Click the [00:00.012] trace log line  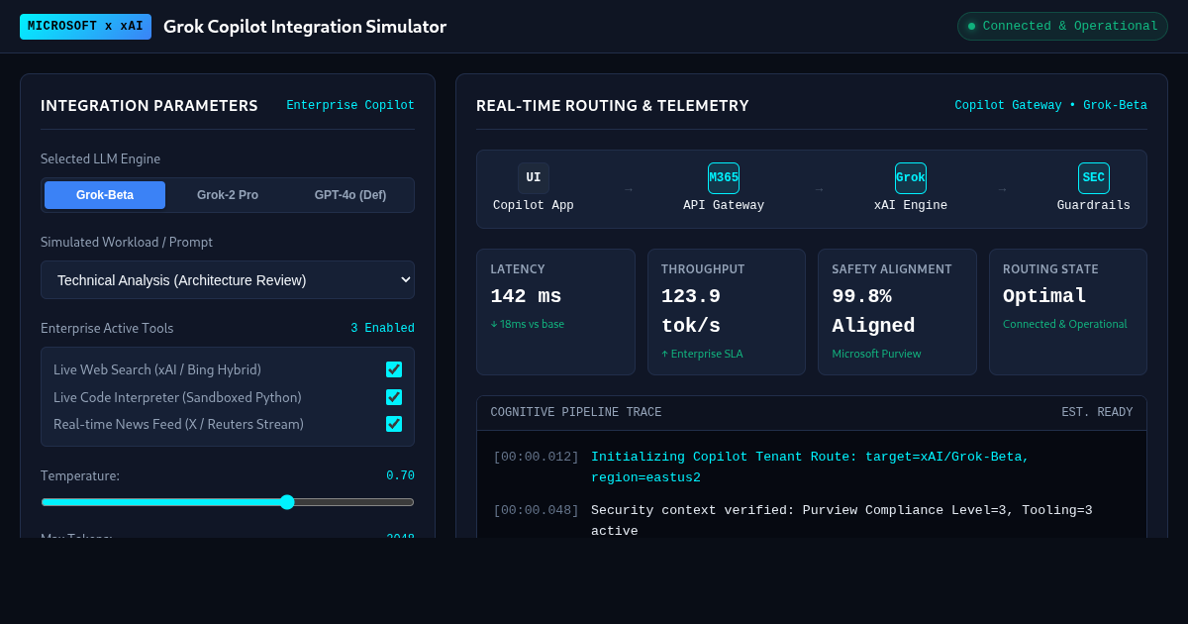812,468
